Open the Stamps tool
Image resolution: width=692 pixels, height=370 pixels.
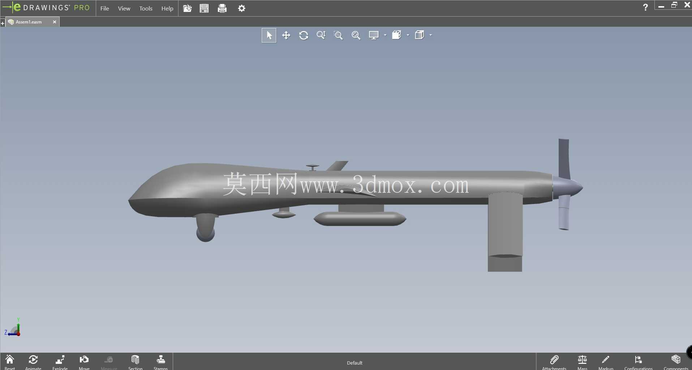[161, 362]
